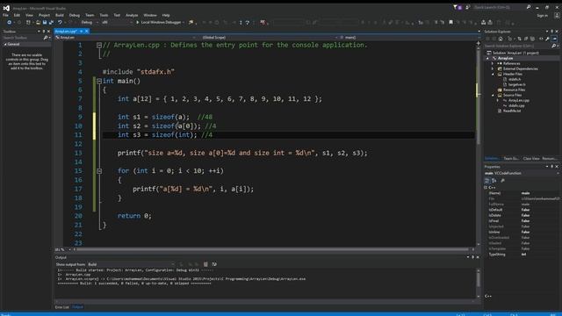Image resolution: width=562 pixels, height=316 pixels.
Task: Select stdafx.h in Header Files
Action: [515, 79]
